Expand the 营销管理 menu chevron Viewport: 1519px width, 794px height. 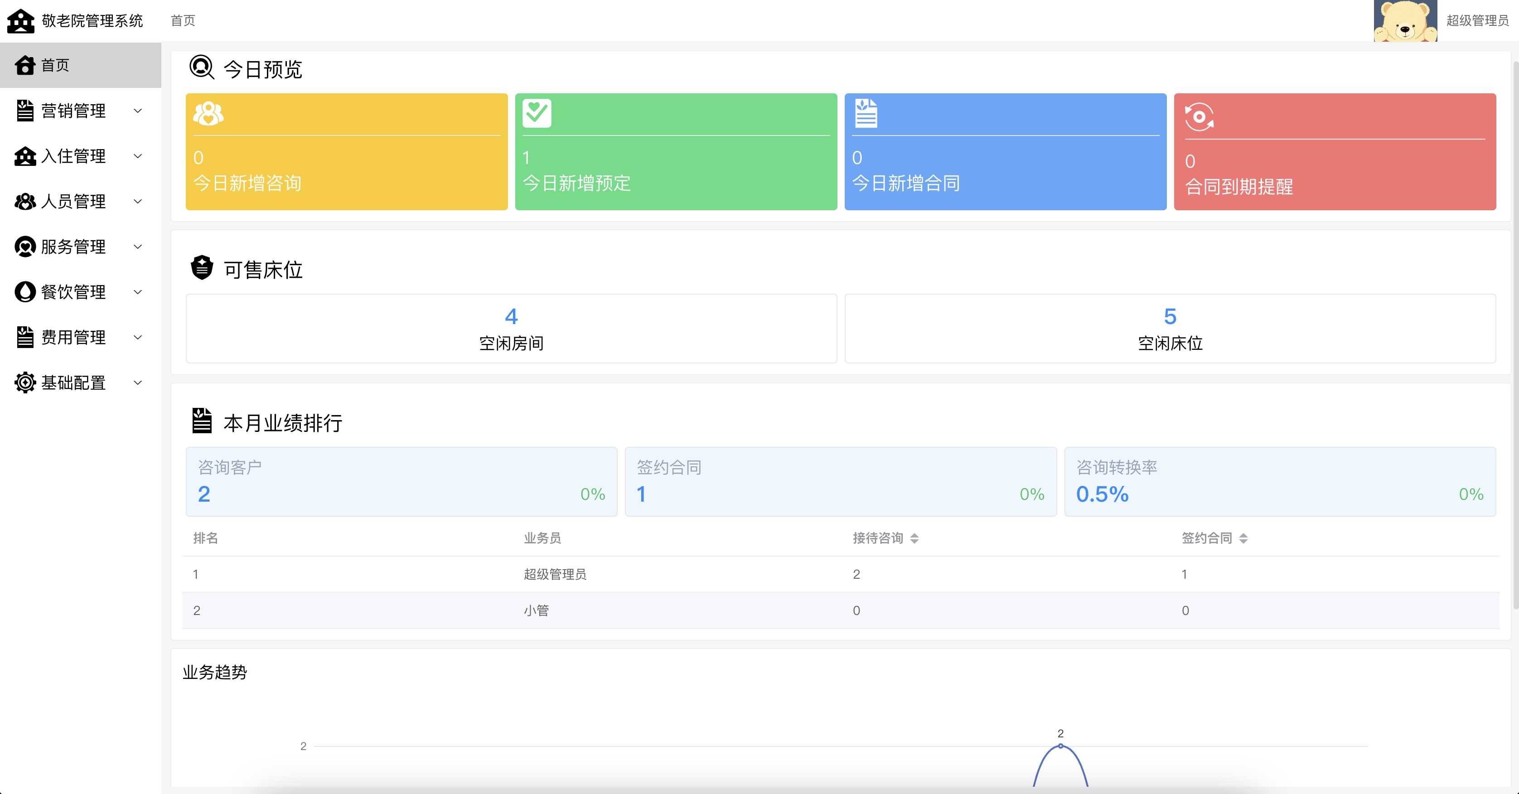[138, 110]
